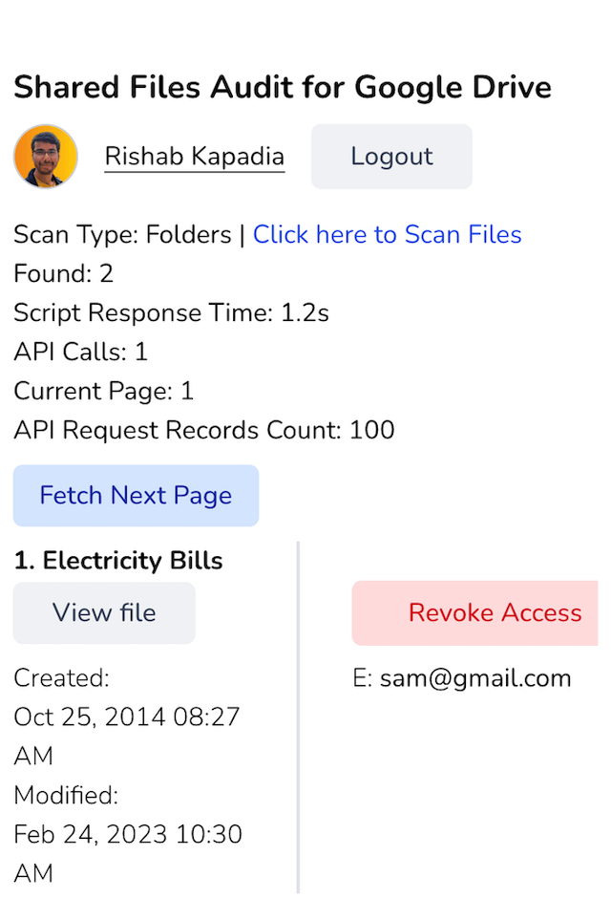Open the Rishab Kapadia profile link
611x899 pixels.
tap(195, 157)
